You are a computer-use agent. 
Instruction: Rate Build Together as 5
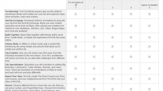tap(150, 37)
